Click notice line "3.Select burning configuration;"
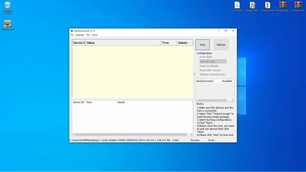The image size is (306, 172). tap(214, 120)
